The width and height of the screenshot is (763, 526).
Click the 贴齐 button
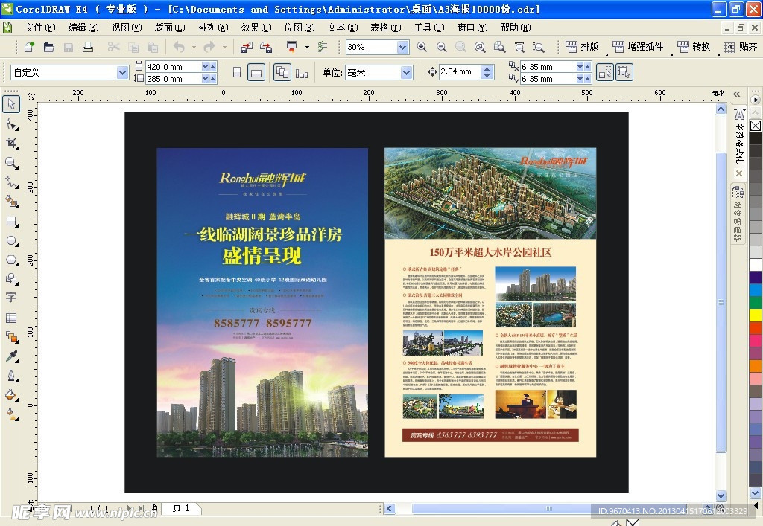pyautogui.click(x=741, y=47)
